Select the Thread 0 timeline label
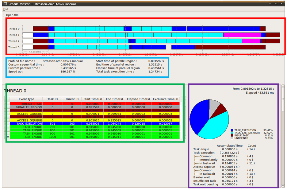Image resolution: width=287 pixels, height=190 pixels. click(13, 29)
